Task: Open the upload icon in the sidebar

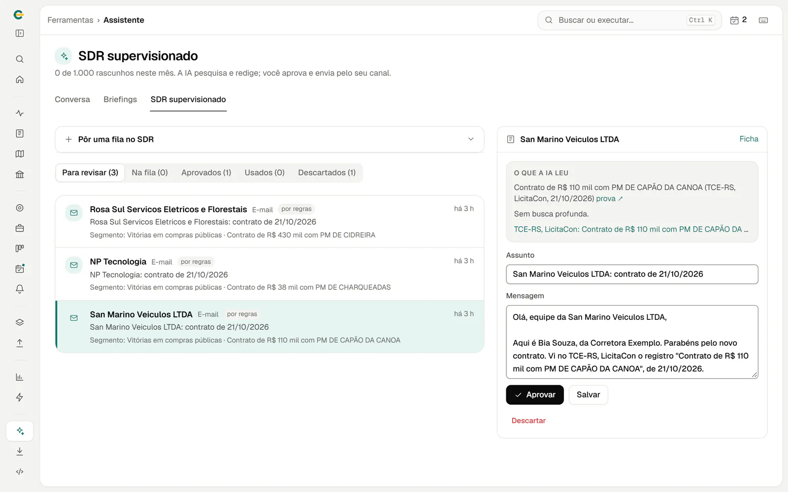Action: (20, 343)
